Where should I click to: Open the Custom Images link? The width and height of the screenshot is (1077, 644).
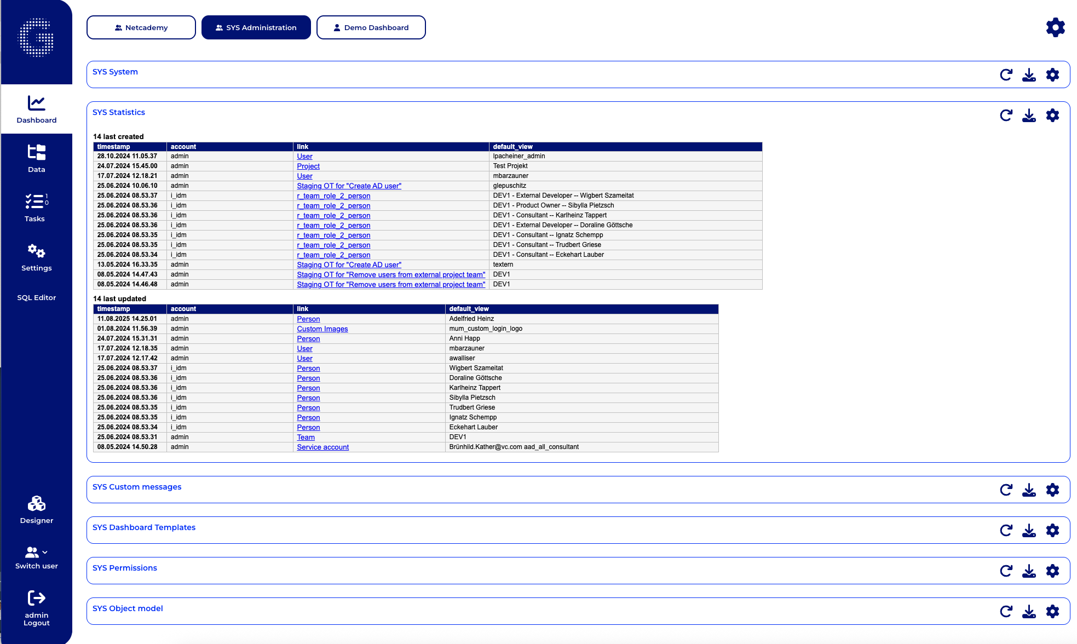click(322, 329)
